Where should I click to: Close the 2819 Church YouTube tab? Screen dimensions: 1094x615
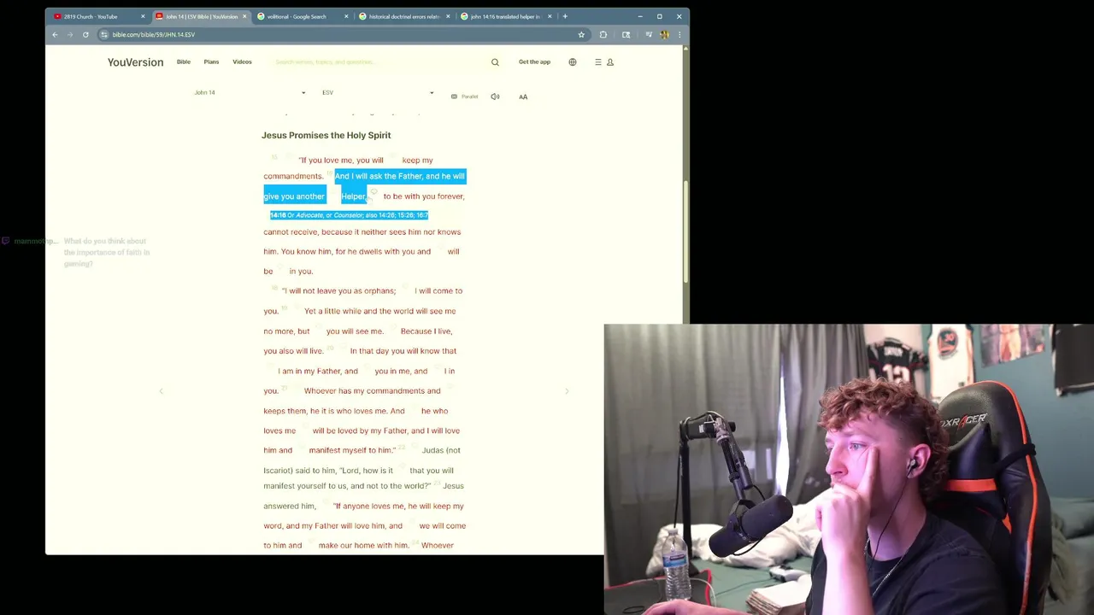(143, 16)
